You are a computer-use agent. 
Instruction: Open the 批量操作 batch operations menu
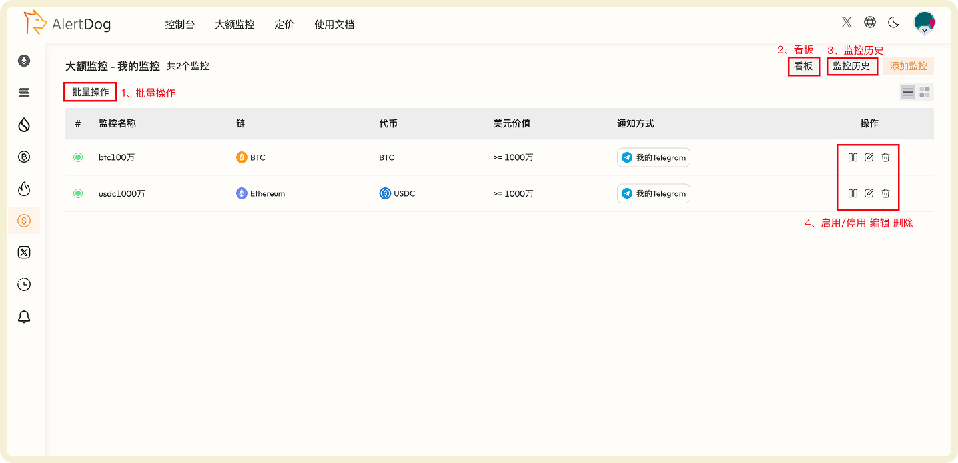pos(89,91)
